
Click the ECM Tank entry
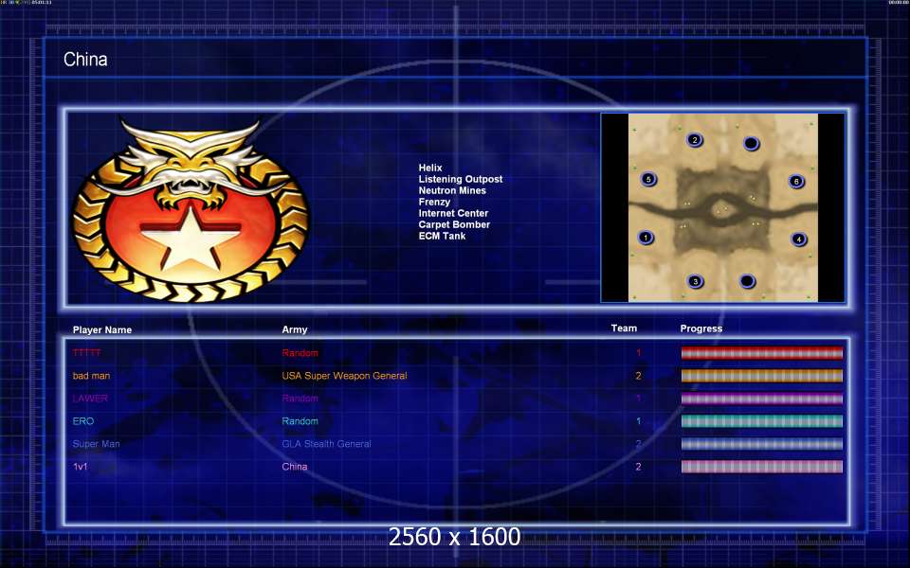tap(442, 236)
